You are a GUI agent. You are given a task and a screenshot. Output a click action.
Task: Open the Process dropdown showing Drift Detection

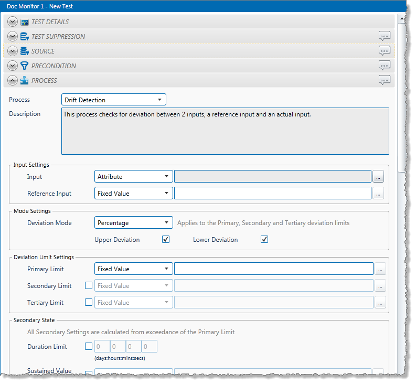pyautogui.click(x=114, y=100)
